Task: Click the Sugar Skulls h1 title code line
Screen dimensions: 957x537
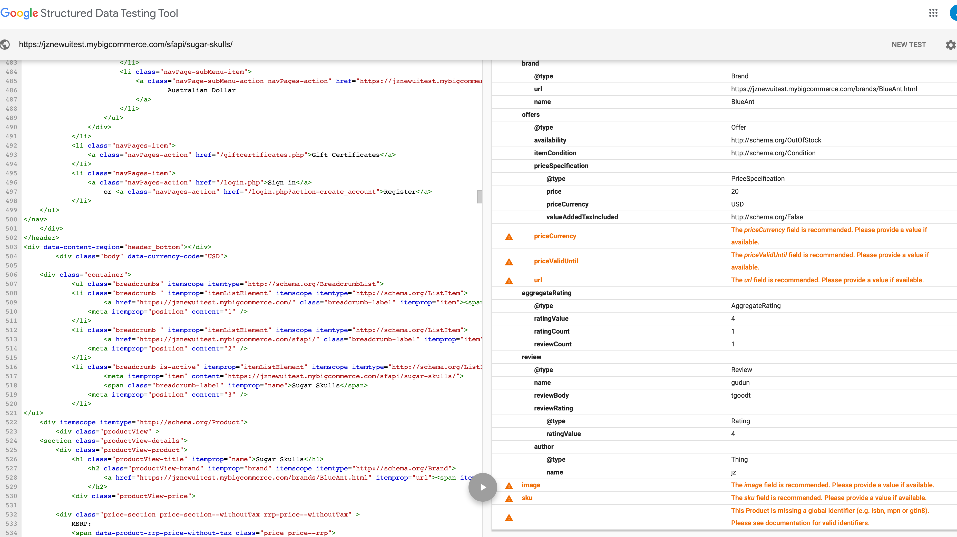Action: tap(197, 459)
